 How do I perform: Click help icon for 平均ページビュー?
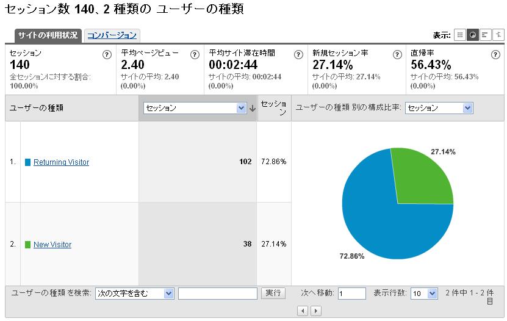[x=195, y=54]
